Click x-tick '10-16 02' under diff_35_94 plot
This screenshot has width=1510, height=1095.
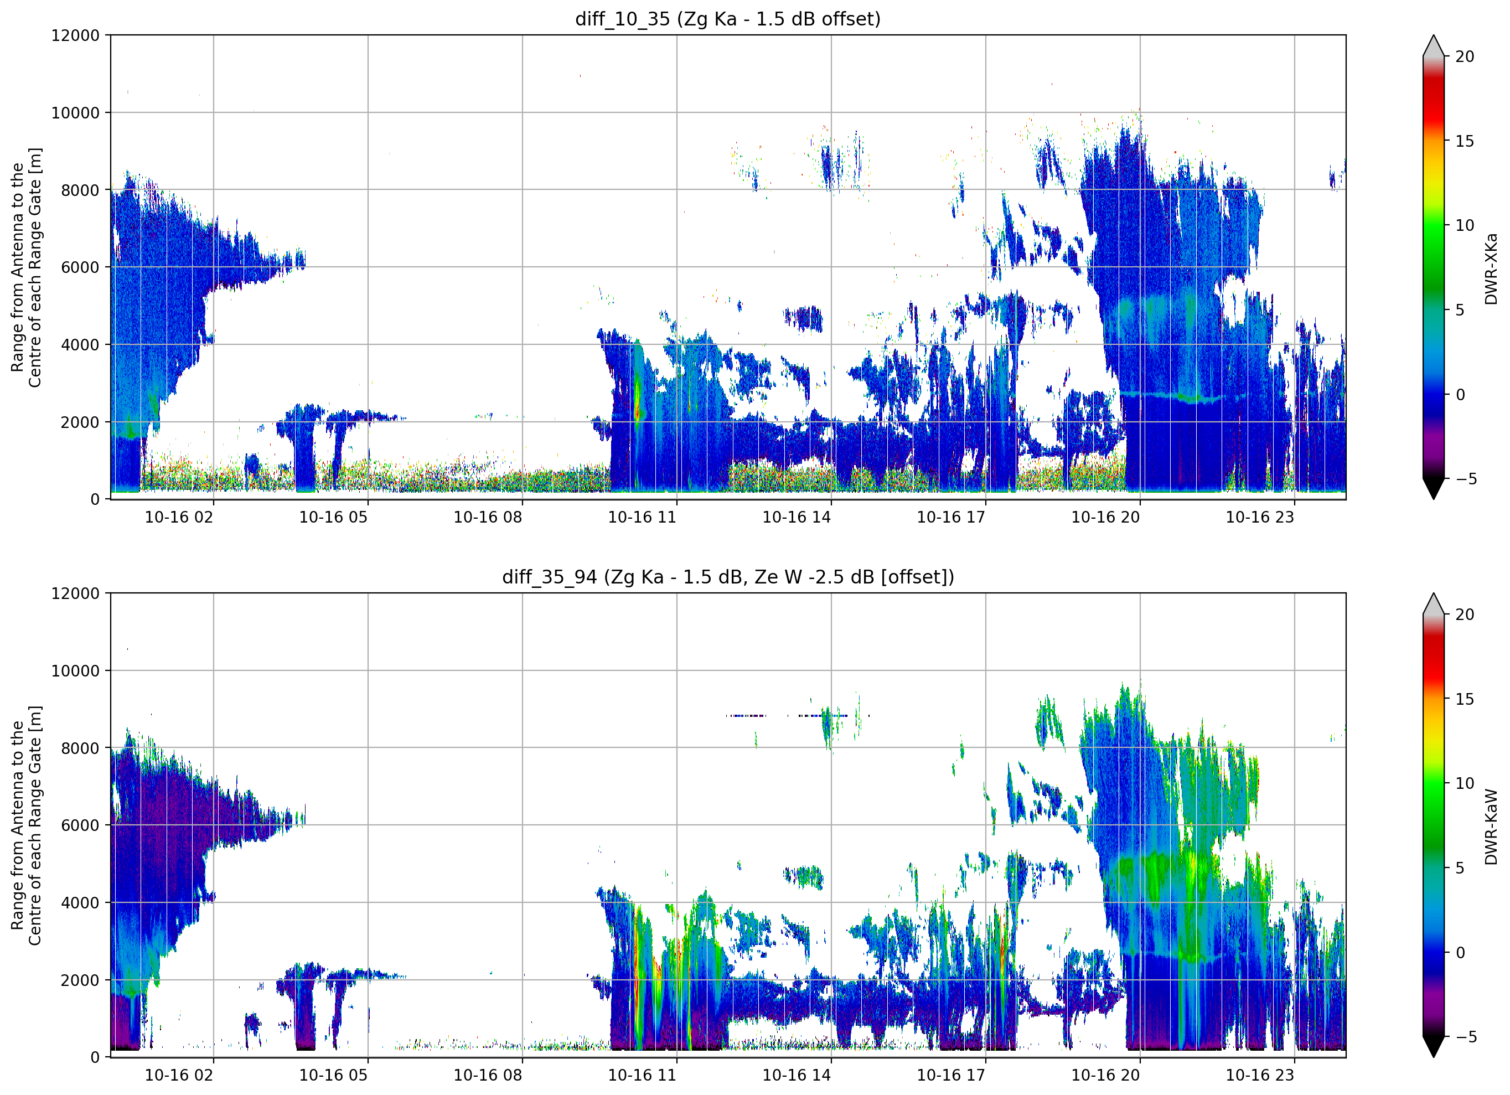[179, 1076]
